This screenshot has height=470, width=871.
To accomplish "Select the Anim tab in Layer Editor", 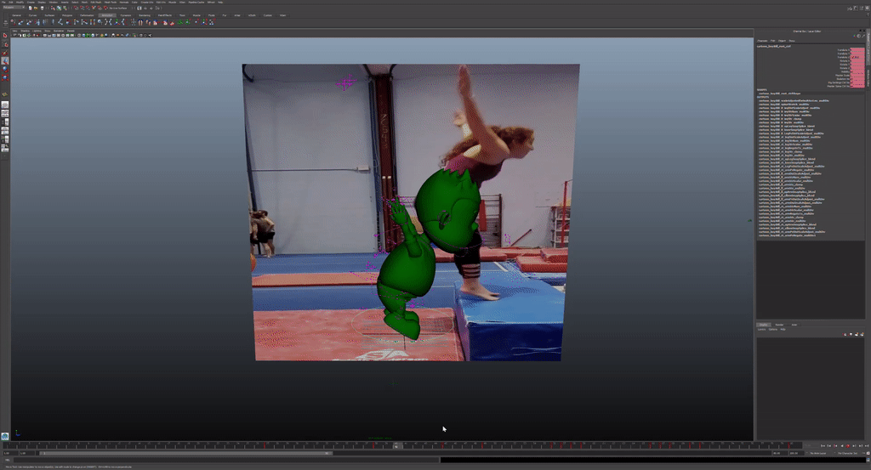I will tap(794, 325).
